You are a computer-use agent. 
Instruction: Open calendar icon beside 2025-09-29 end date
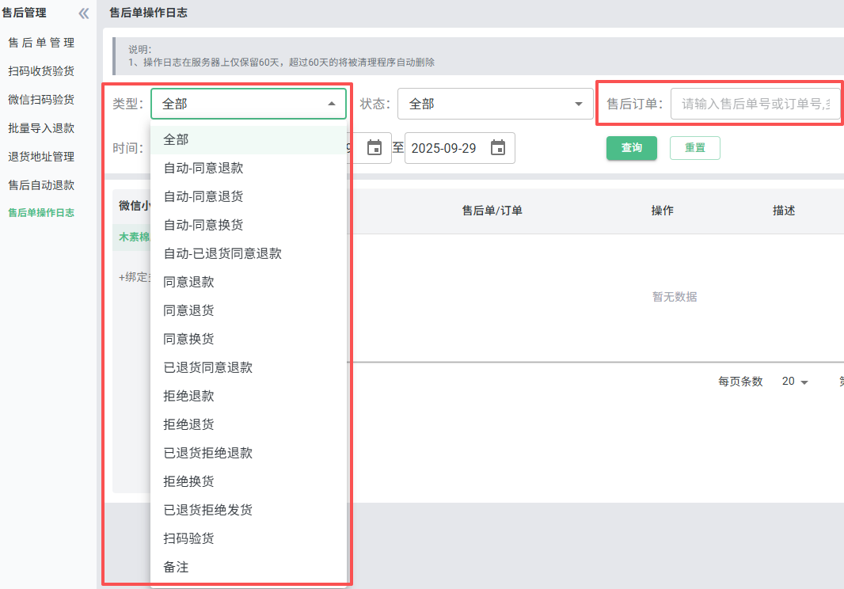(x=498, y=148)
